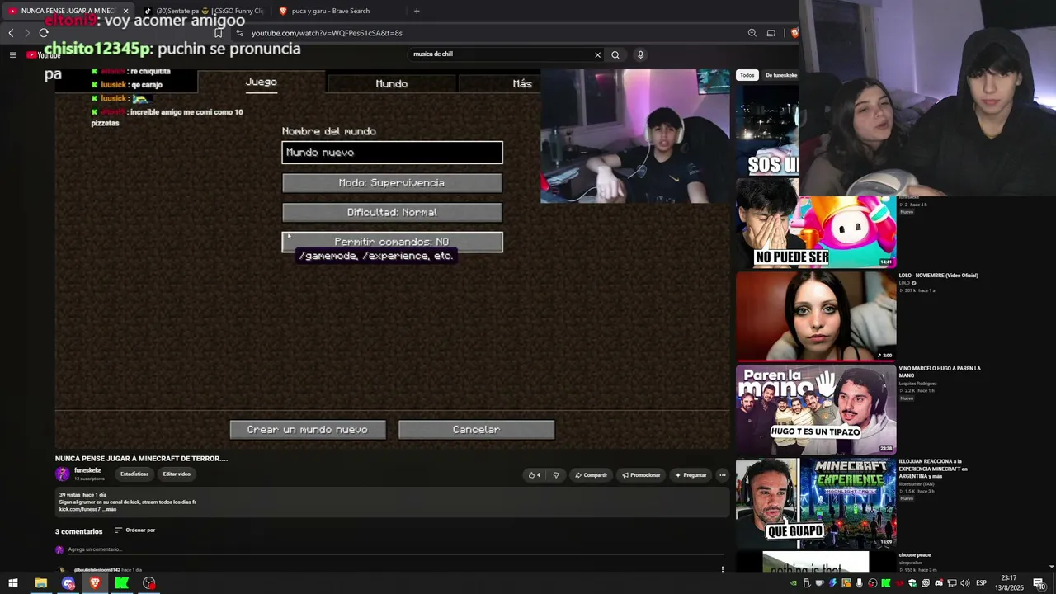Open Estadísticas for the video
Screen dimensions: 1056x594
134,474
